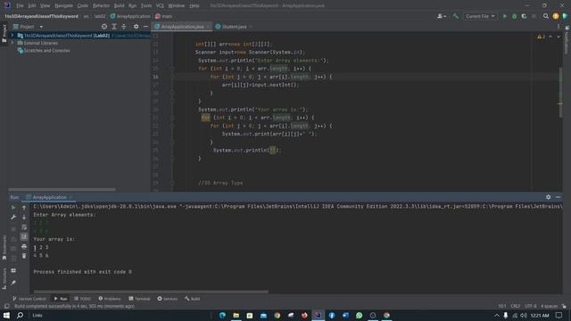Expand the Lab02 project root node

click(12, 36)
